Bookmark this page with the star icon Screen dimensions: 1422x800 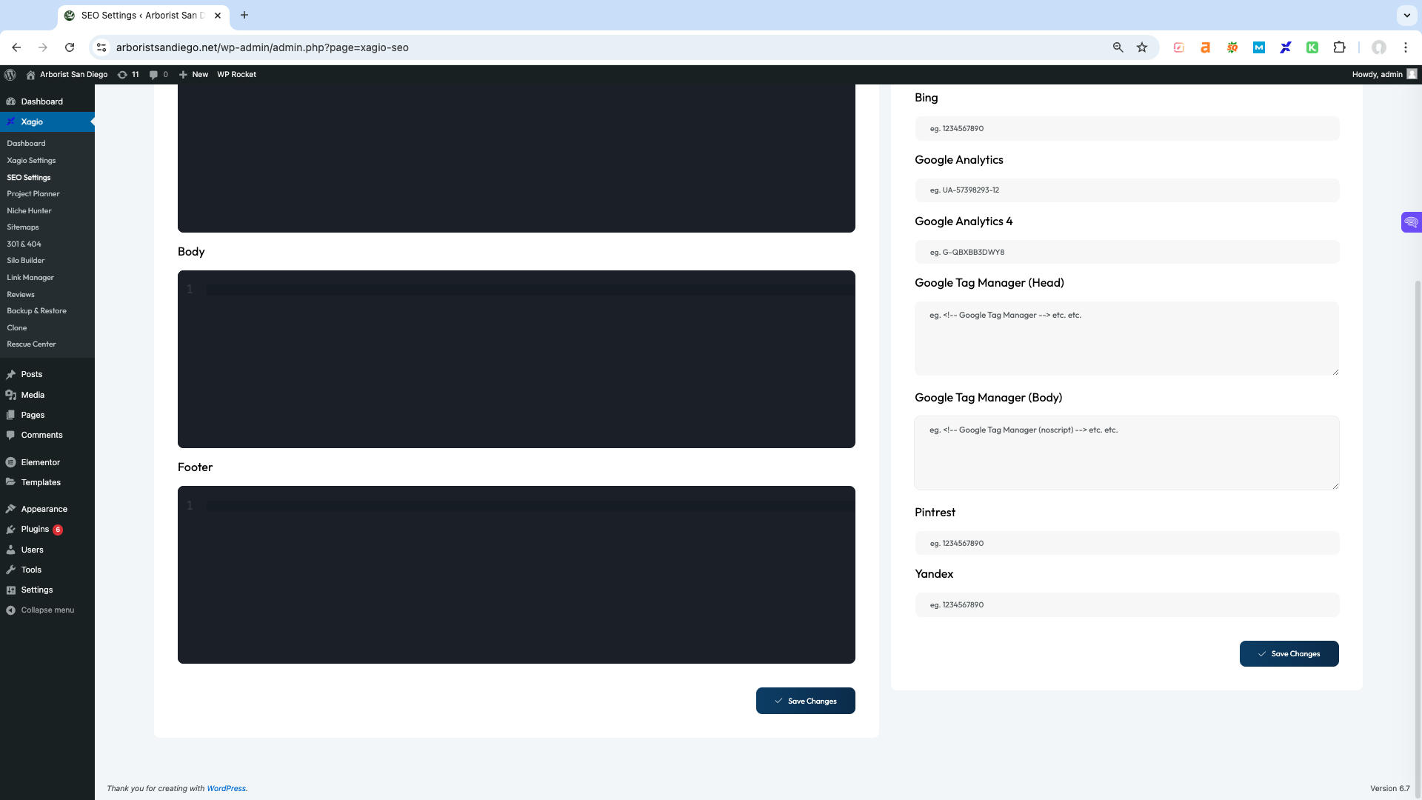tap(1142, 47)
